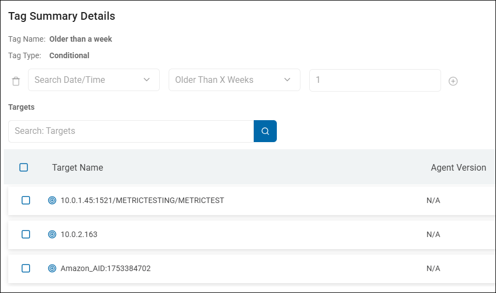Click the target icon beside 10.0.2.163

pyautogui.click(x=52, y=234)
